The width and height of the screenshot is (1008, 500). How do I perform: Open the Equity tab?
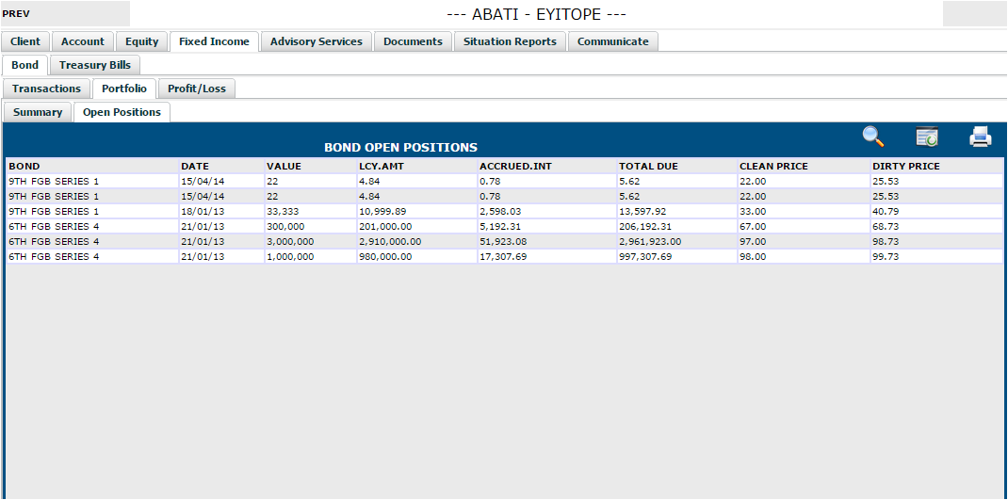click(142, 41)
